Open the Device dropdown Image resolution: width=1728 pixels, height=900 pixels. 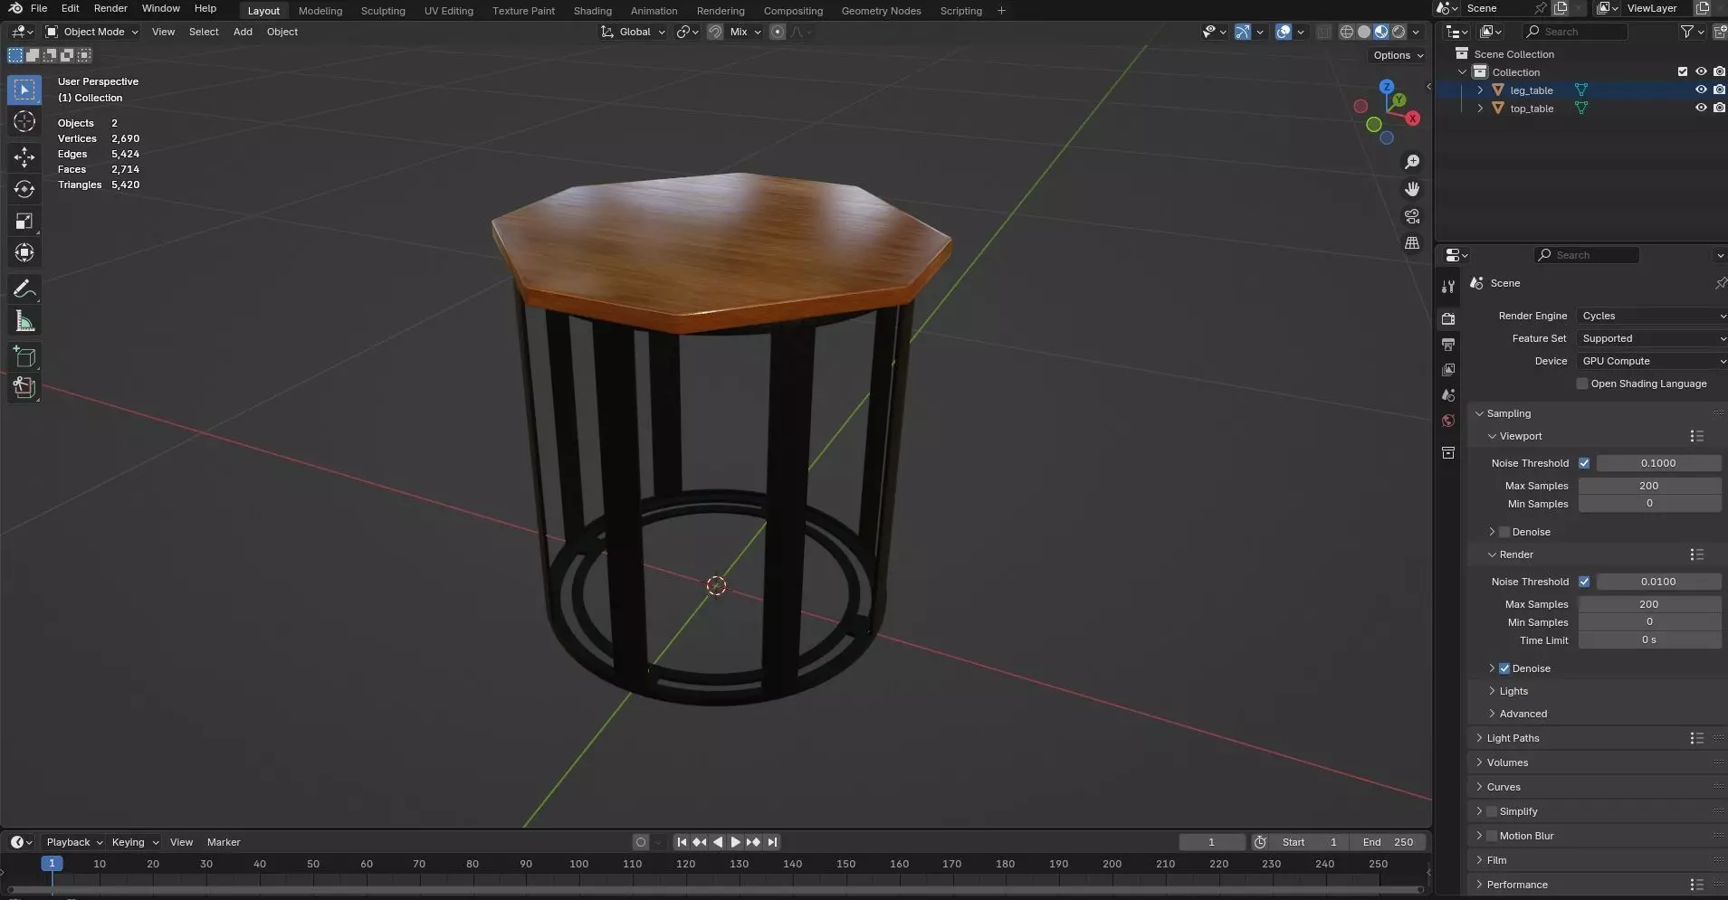[x=1651, y=361]
